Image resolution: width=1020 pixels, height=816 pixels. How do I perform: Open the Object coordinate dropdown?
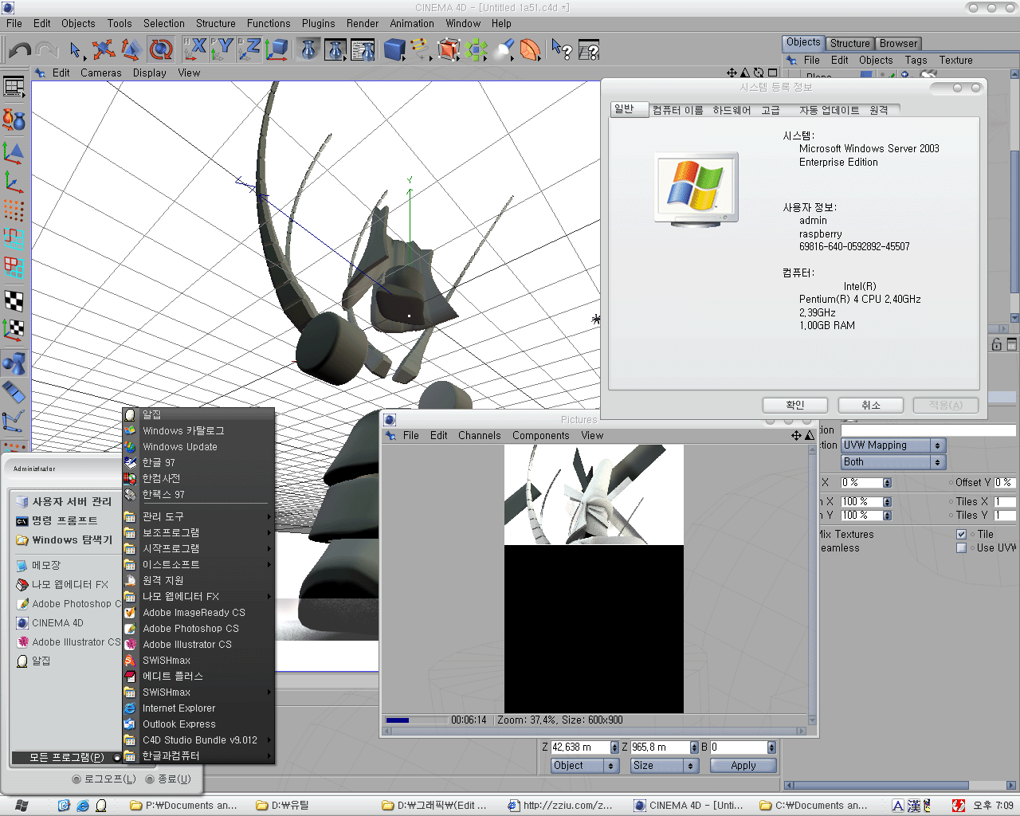pos(586,765)
